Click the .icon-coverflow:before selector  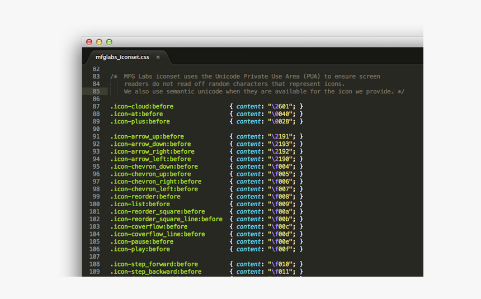point(149,227)
